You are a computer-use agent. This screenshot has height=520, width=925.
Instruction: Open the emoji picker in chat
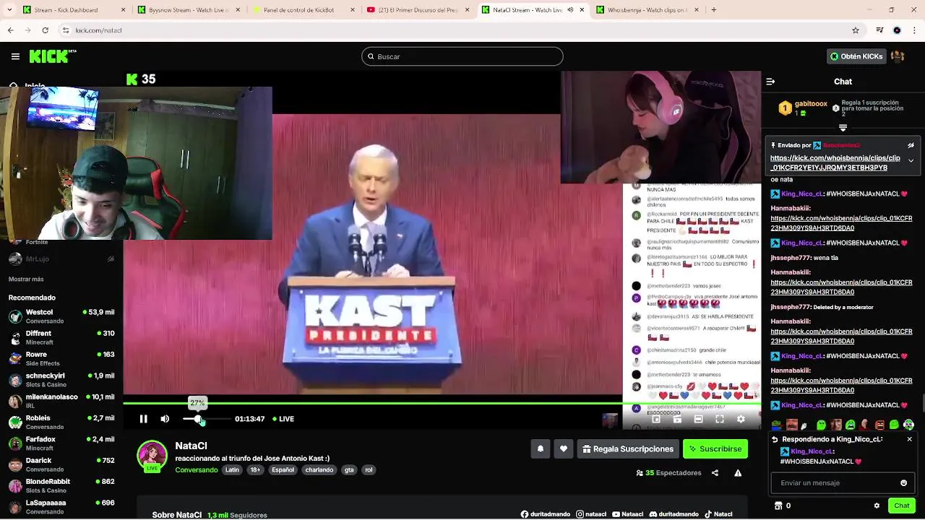click(x=903, y=483)
